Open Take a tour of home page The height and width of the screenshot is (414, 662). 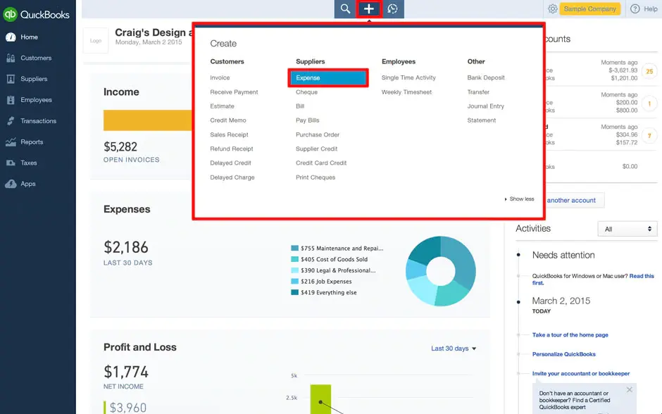(x=570, y=335)
